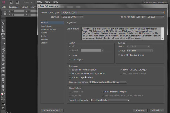
Task: Open Adobe Bridge with Br icon
Action: [11, 2]
